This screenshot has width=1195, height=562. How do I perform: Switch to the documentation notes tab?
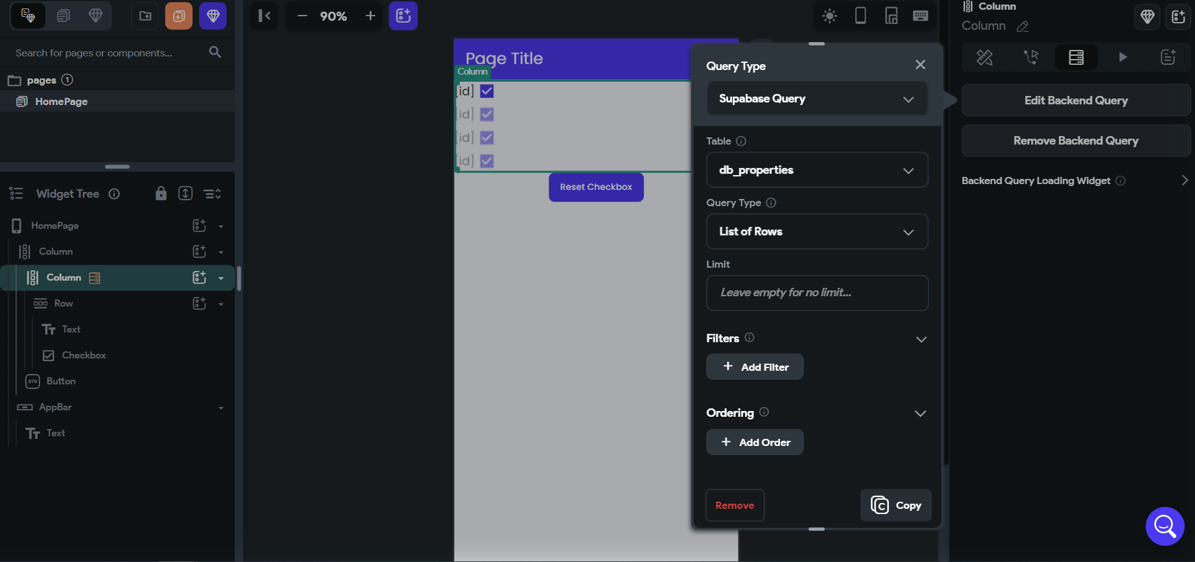(1168, 57)
